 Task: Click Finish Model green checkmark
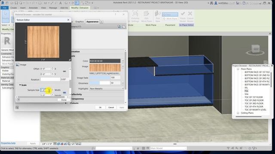tap(183, 14)
